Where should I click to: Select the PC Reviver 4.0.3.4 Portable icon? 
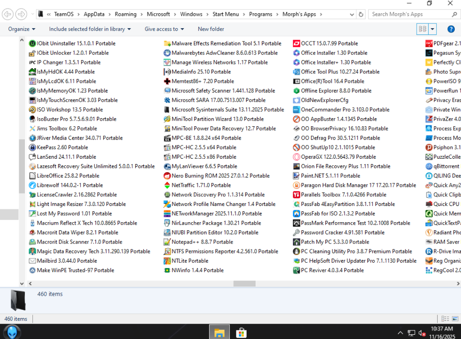point(296,270)
